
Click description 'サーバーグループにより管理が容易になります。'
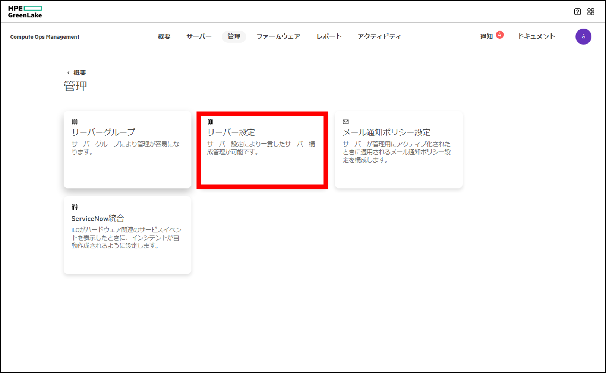126,148
